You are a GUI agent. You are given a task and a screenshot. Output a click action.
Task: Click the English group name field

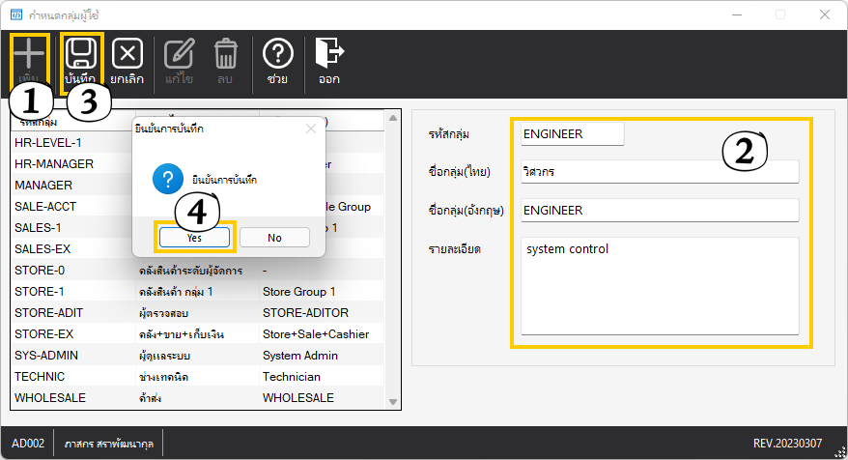pos(659,210)
